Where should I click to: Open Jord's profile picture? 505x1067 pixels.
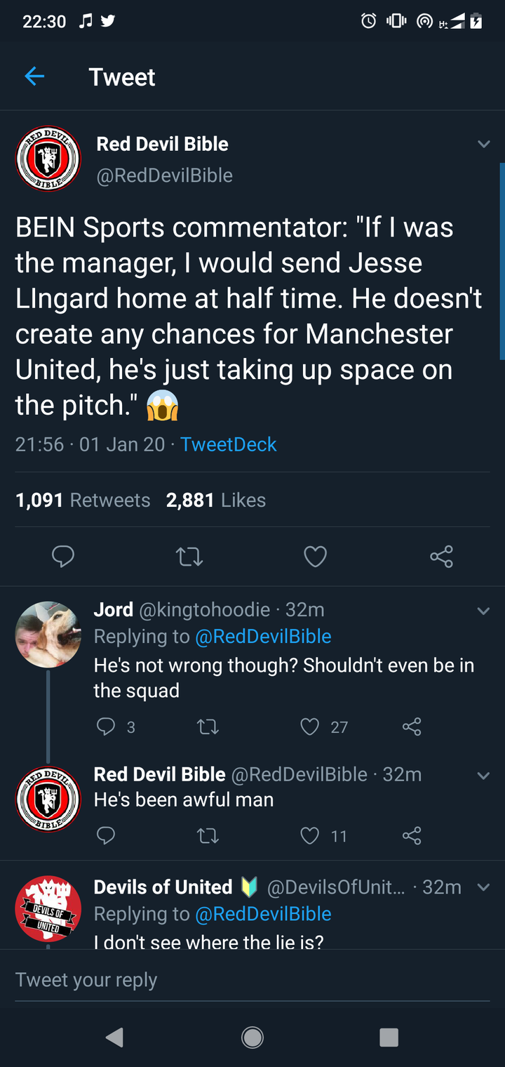click(48, 634)
